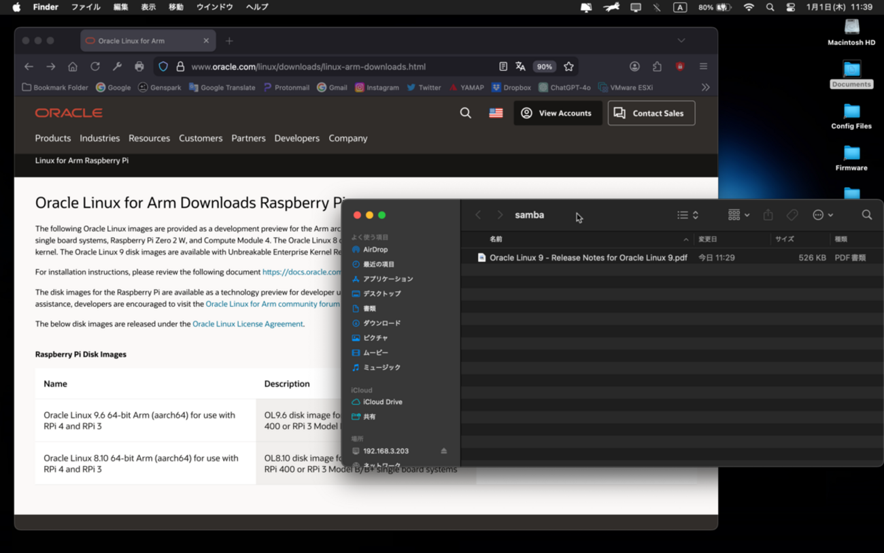Select iCloud Drive in Finder sidebar
Image resolution: width=884 pixels, height=553 pixels.
tap(377, 402)
